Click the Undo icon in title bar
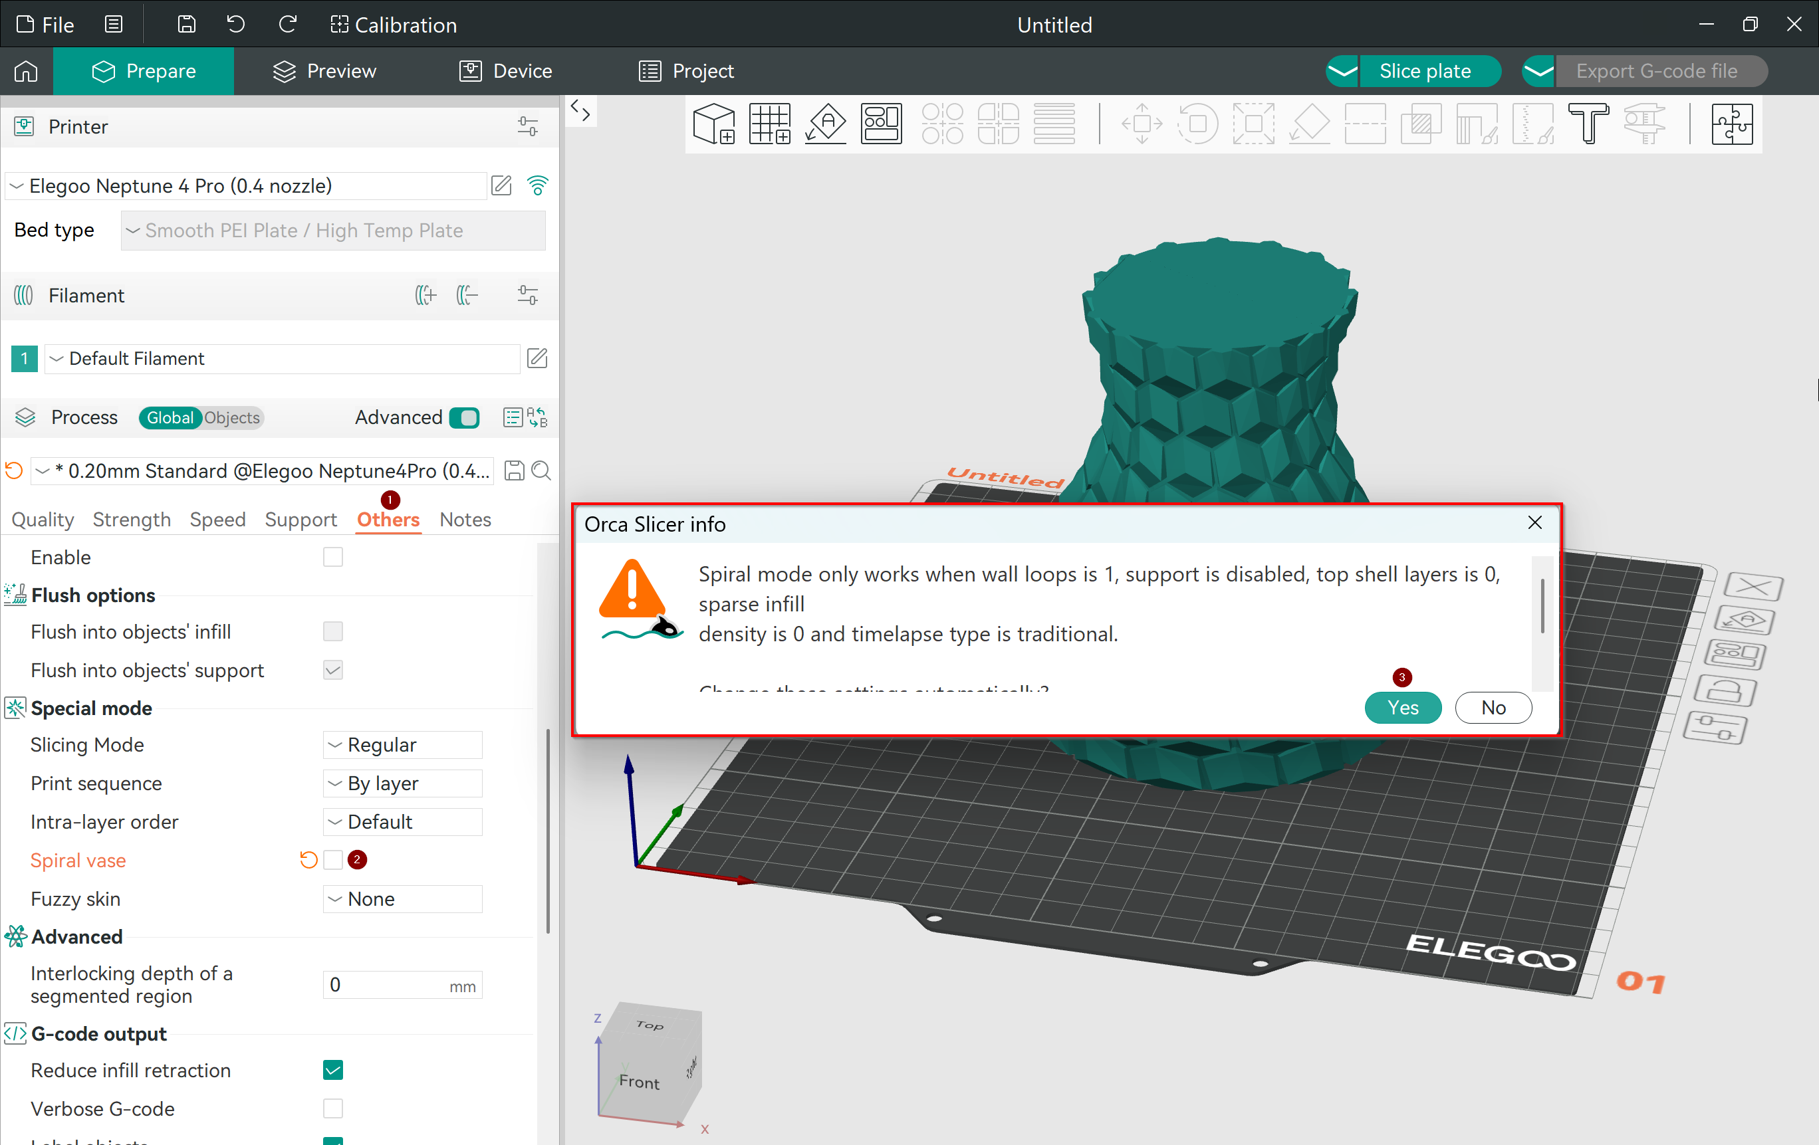 (235, 25)
